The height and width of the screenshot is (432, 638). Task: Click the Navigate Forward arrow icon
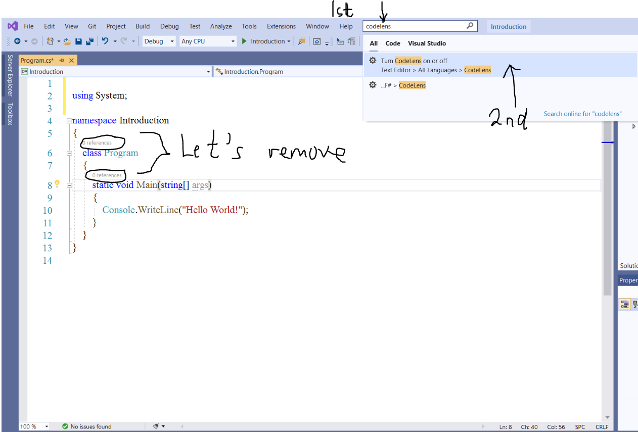(34, 41)
